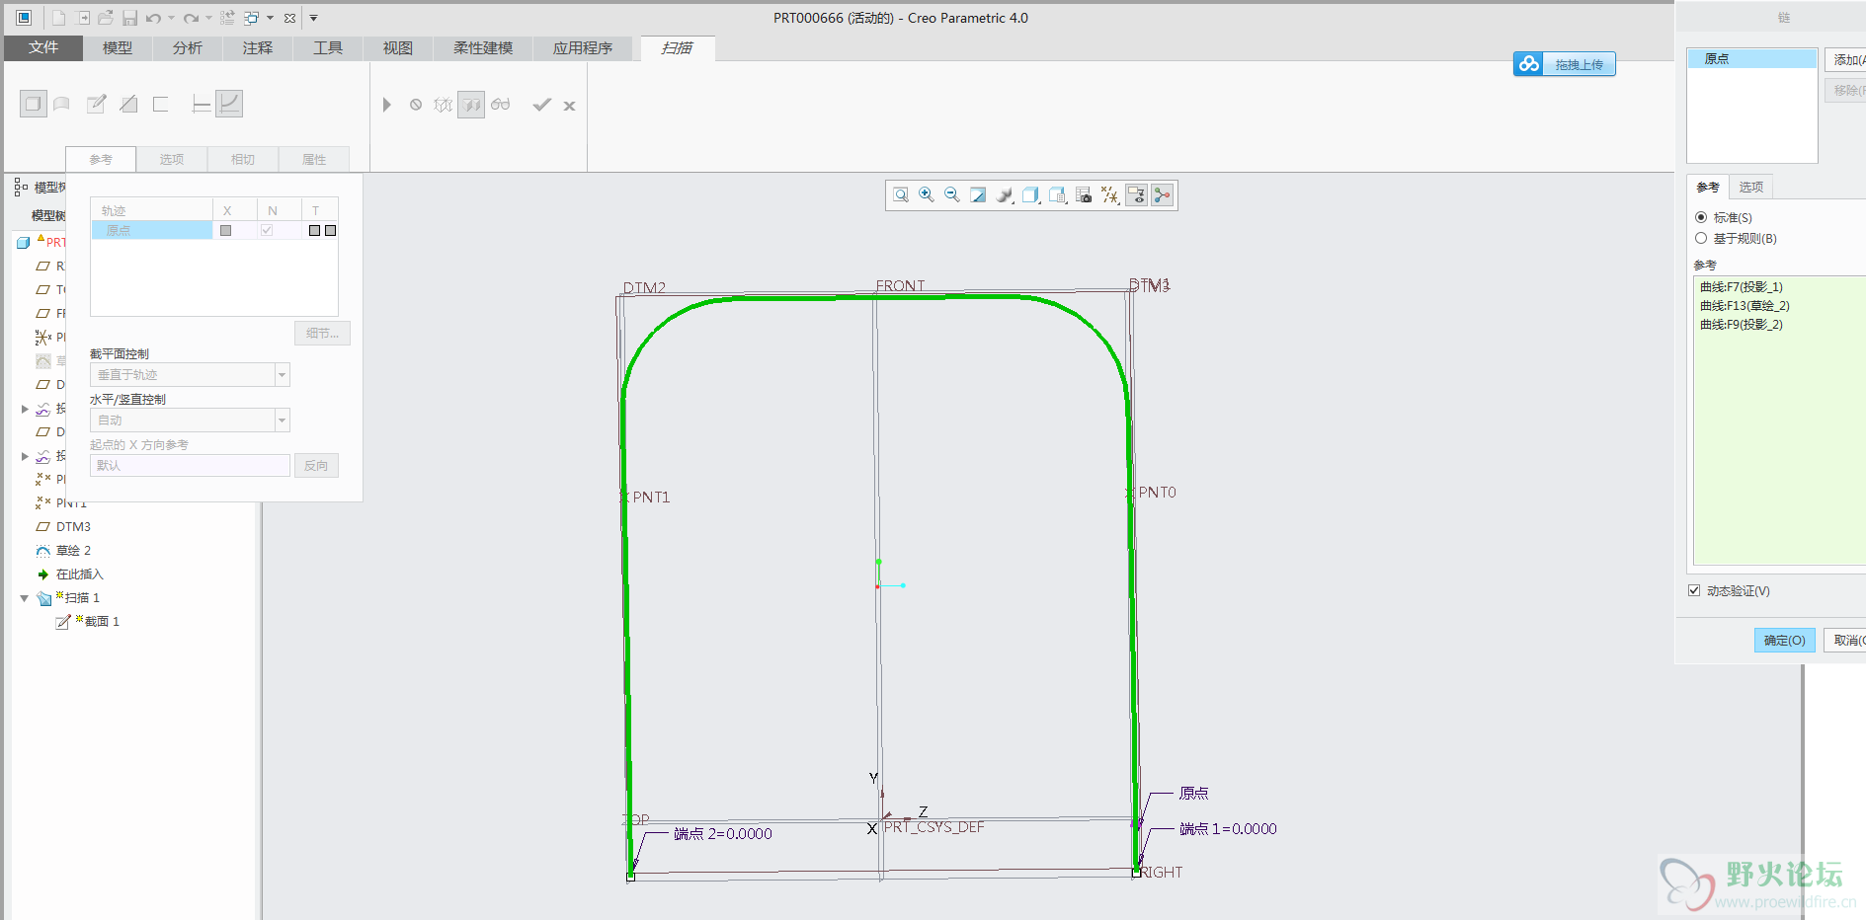Toggle the X checkbox in 原点 row
The image size is (1866, 920).
pos(226,230)
